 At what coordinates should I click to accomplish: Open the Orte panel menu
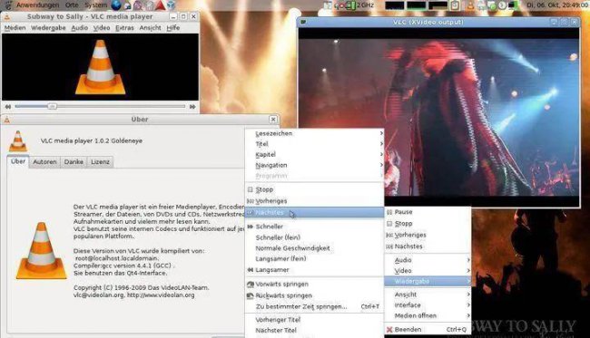click(x=72, y=5)
